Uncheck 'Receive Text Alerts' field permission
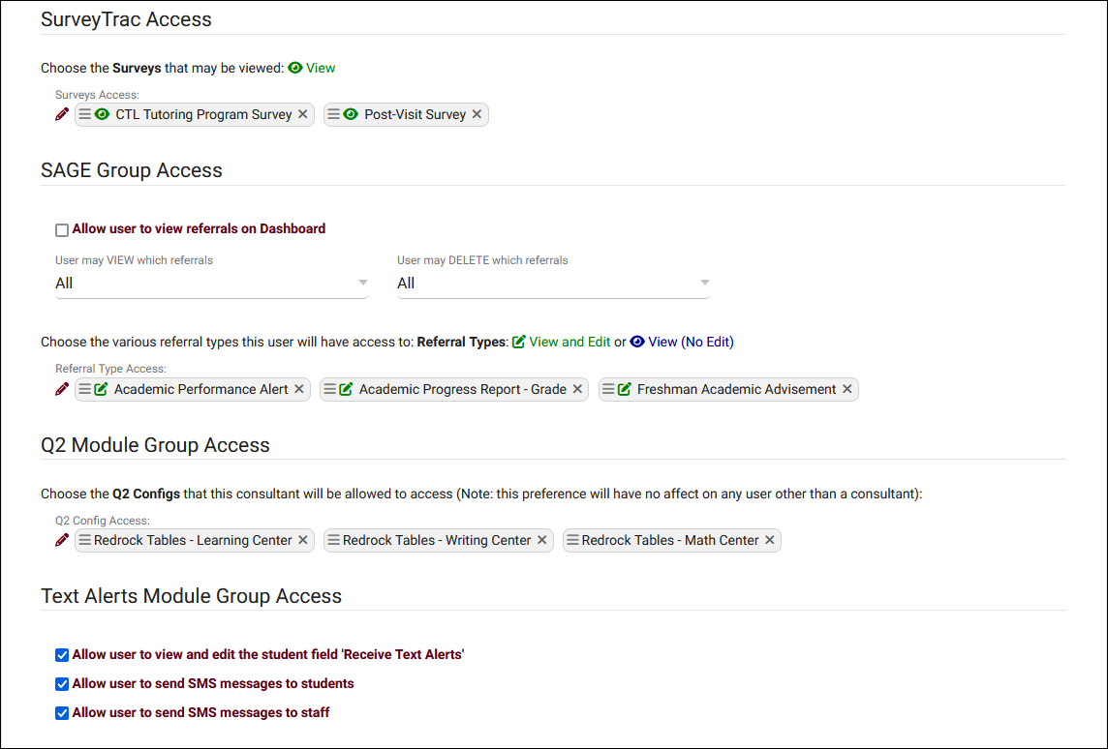This screenshot has width=1108, height=749. (62, 655)
